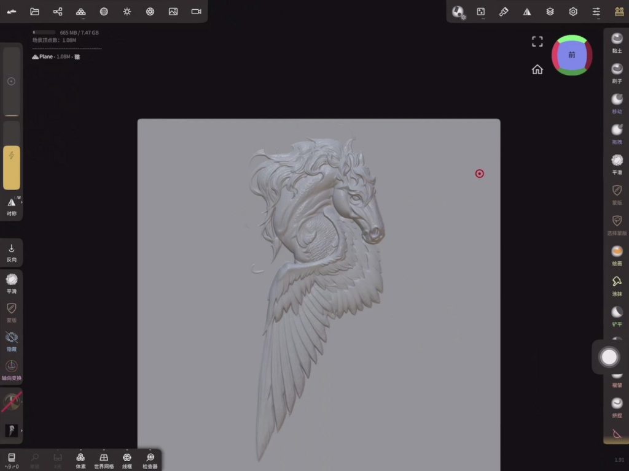Select the 绘画 paint tool
Screen dimensions: 629x471
pos(617,256)
